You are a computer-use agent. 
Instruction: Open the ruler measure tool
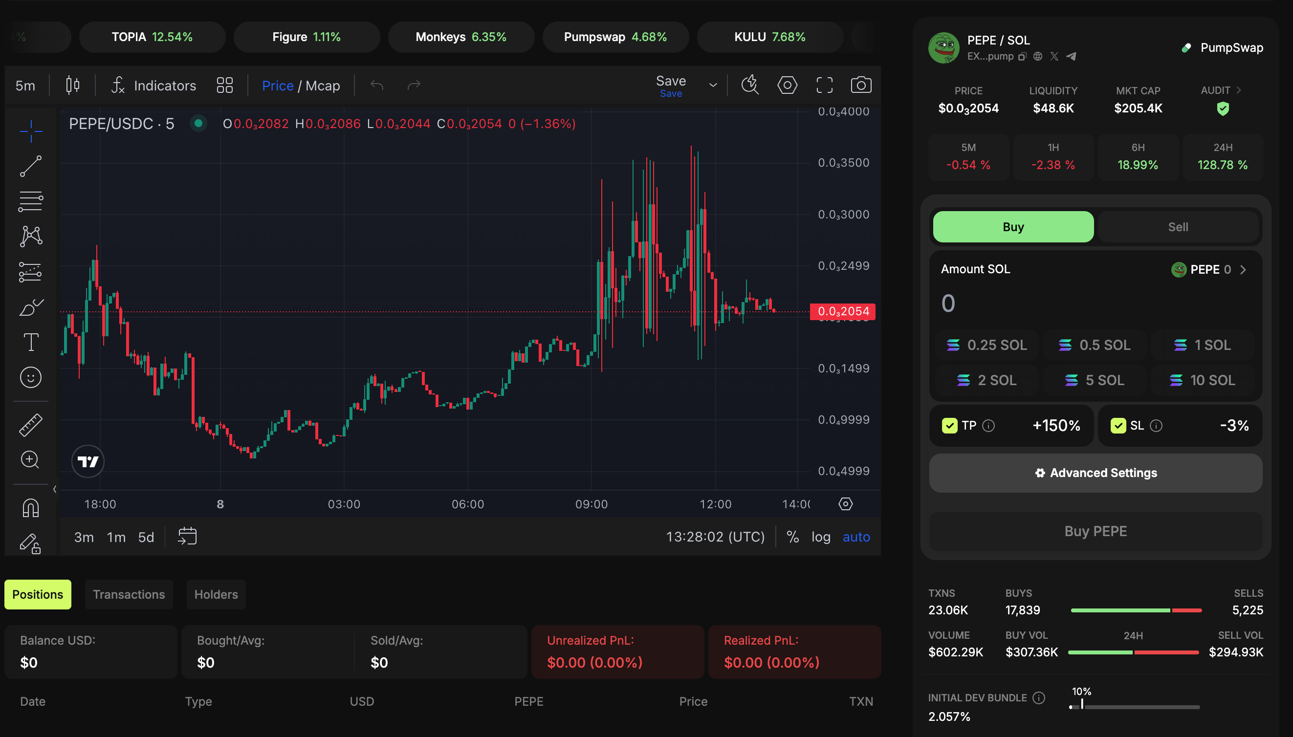pos(30,425)
